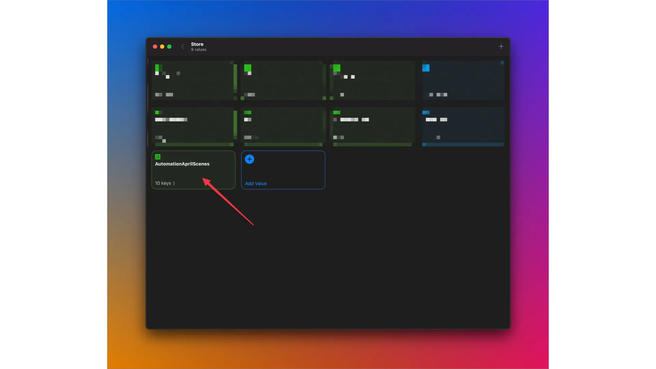Click the green dictionary icon on AutomationAprilScenes
656x369 pixels.
click(x=158, y=157)
